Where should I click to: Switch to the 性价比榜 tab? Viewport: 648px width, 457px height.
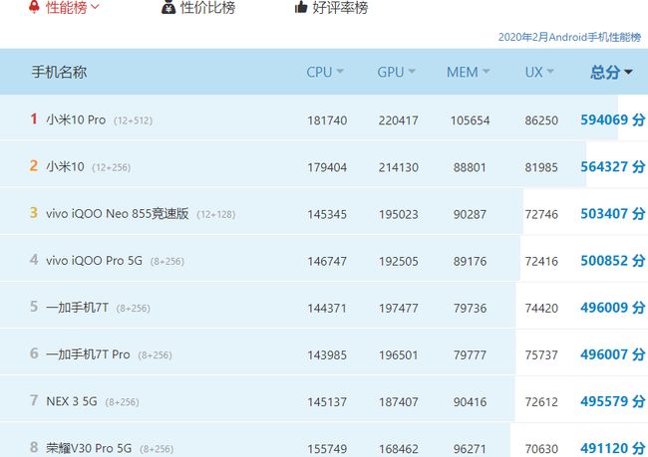207,7
